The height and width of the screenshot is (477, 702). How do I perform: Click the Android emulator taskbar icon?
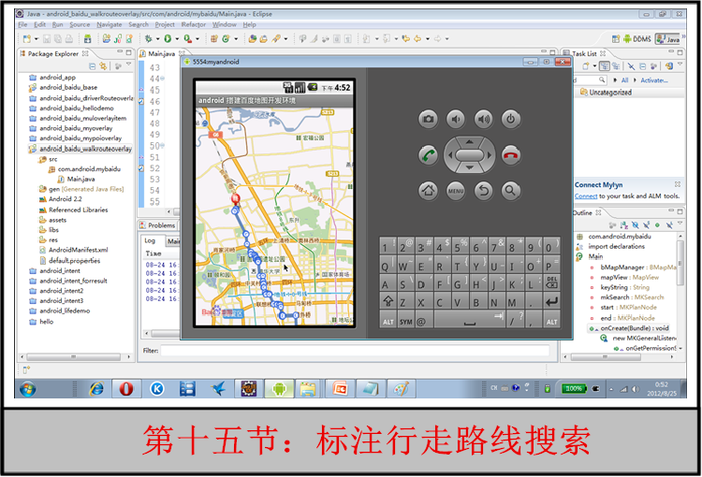click(x=279, y=389)
